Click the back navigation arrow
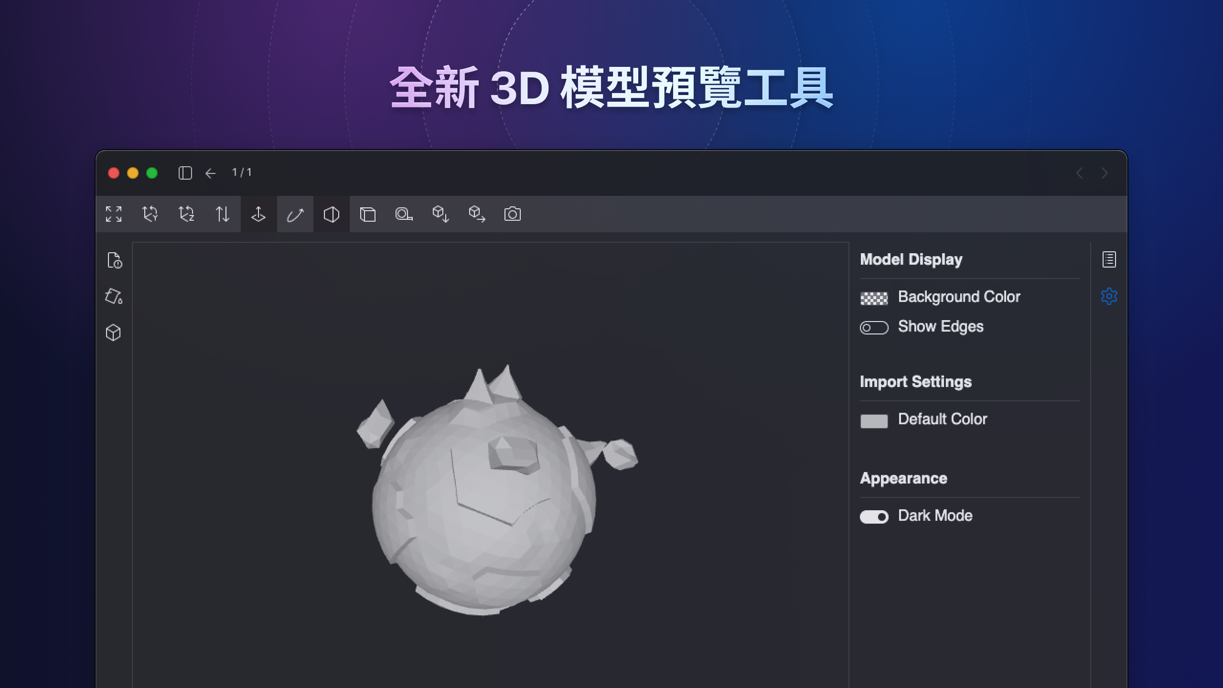The image size is (1223, 688). coord(210,173)
